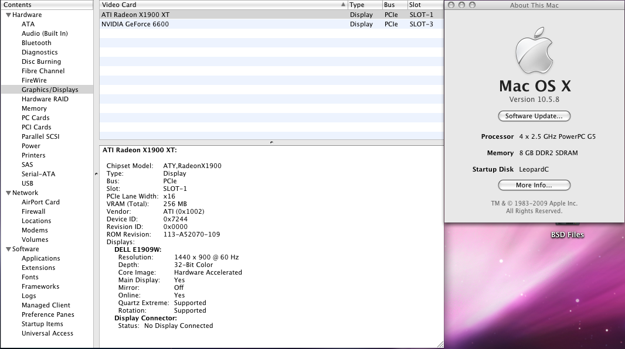
Task: Sort by the Video Card column header
Action: [x=223, y=5]
